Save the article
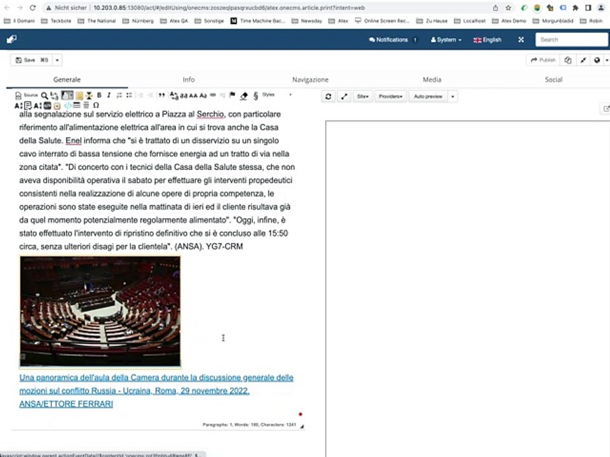This screenshot has height=457, width=610. click(32, 60)
